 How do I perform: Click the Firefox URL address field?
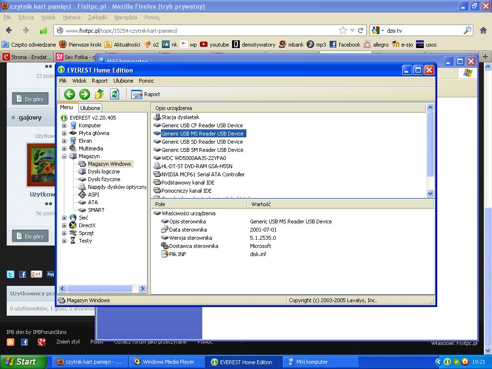coord(201,31)
